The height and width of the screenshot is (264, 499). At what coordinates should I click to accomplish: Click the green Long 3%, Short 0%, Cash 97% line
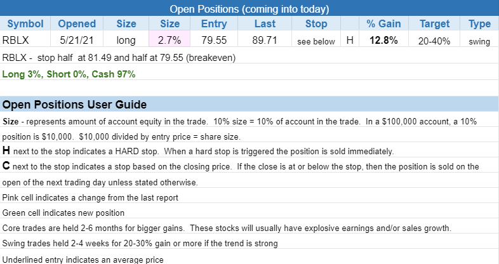pos(69,74)
